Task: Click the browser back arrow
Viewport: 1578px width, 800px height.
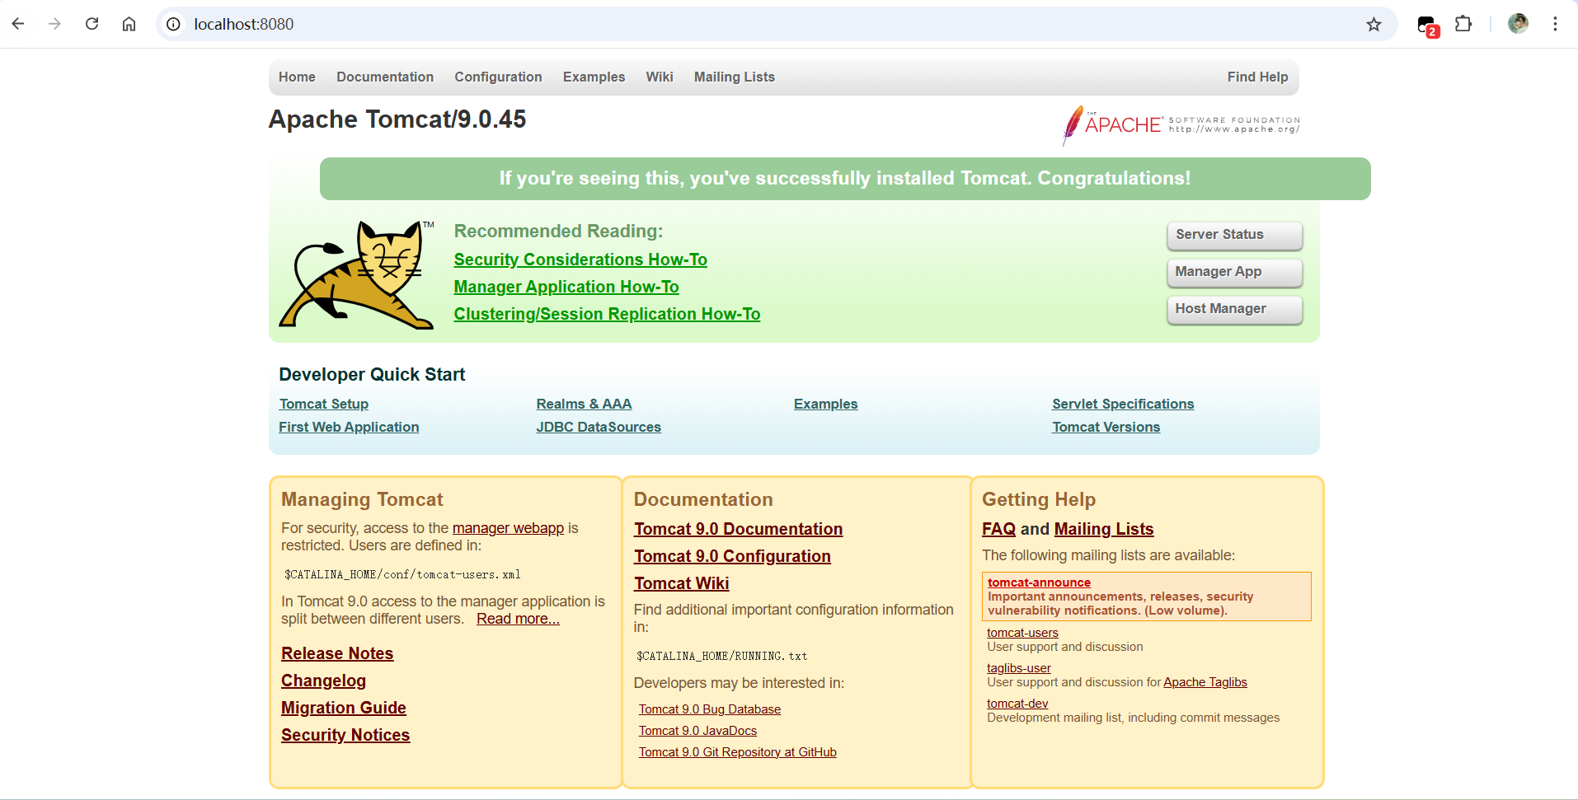Action: pyautogui.click(x=18, y=24)
